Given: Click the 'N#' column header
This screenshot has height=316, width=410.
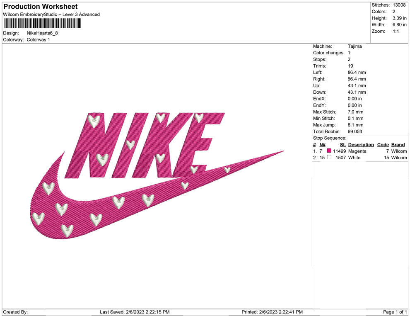Looking at the screenshot, I should (x=322, y=145).
